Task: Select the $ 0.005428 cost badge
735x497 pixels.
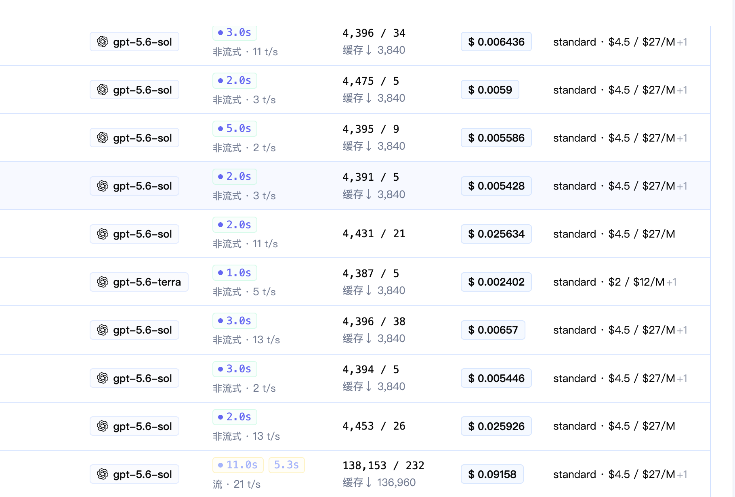Action: (x=496, y=186)
